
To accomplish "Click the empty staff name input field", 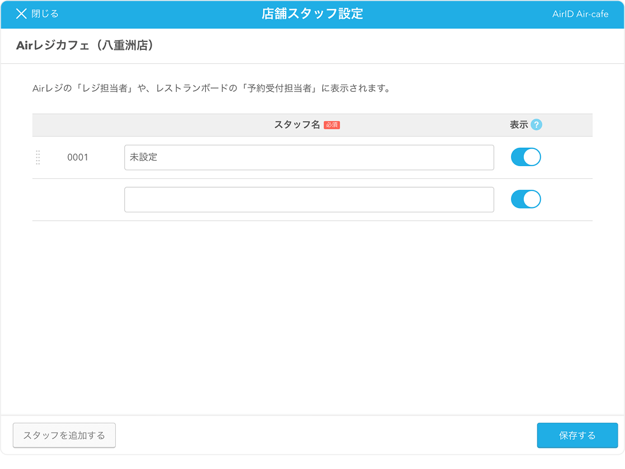I will [x=308, y=200].
